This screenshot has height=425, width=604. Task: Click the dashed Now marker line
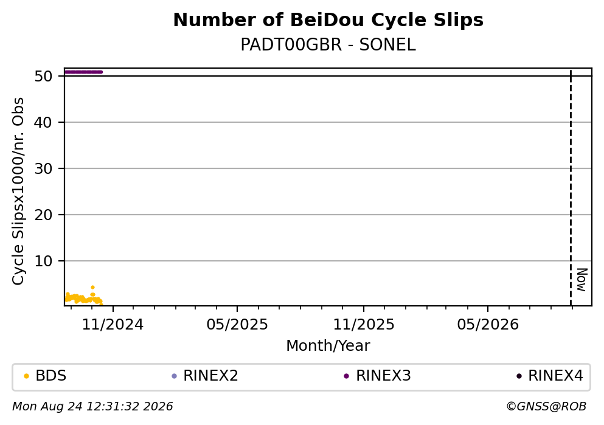coord(571,187)
